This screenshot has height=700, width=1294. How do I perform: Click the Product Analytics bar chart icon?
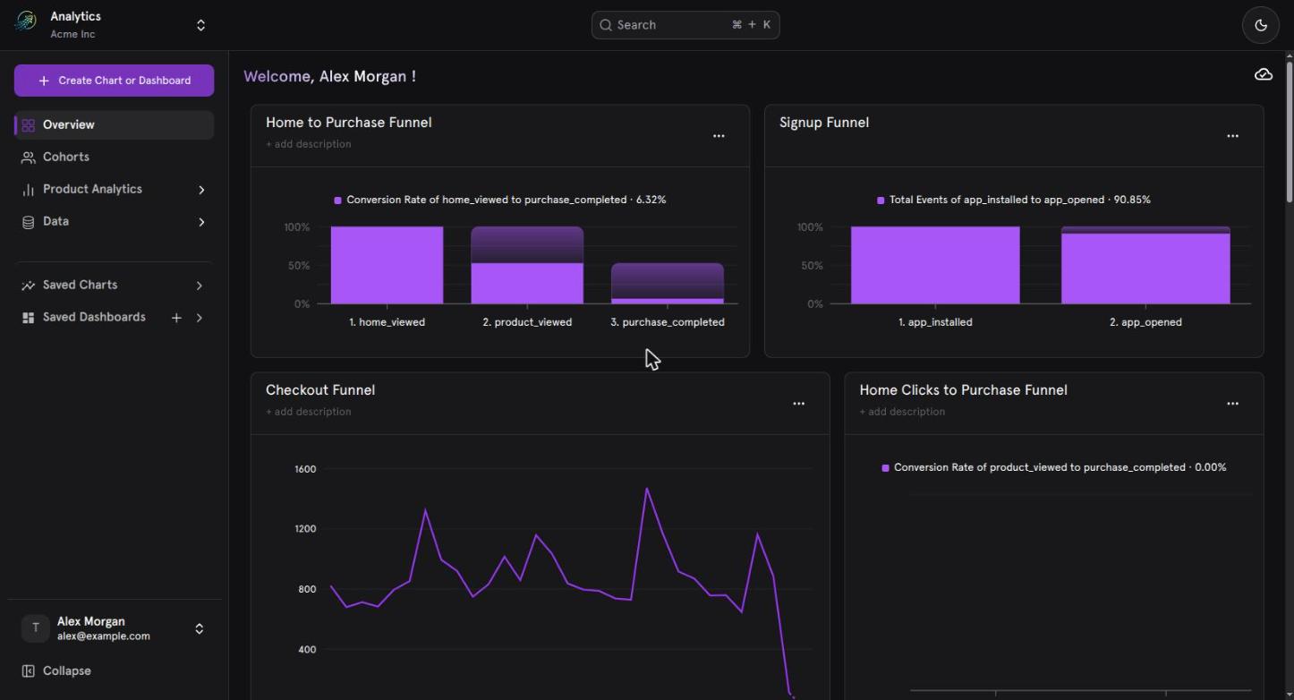coord(29,190)
